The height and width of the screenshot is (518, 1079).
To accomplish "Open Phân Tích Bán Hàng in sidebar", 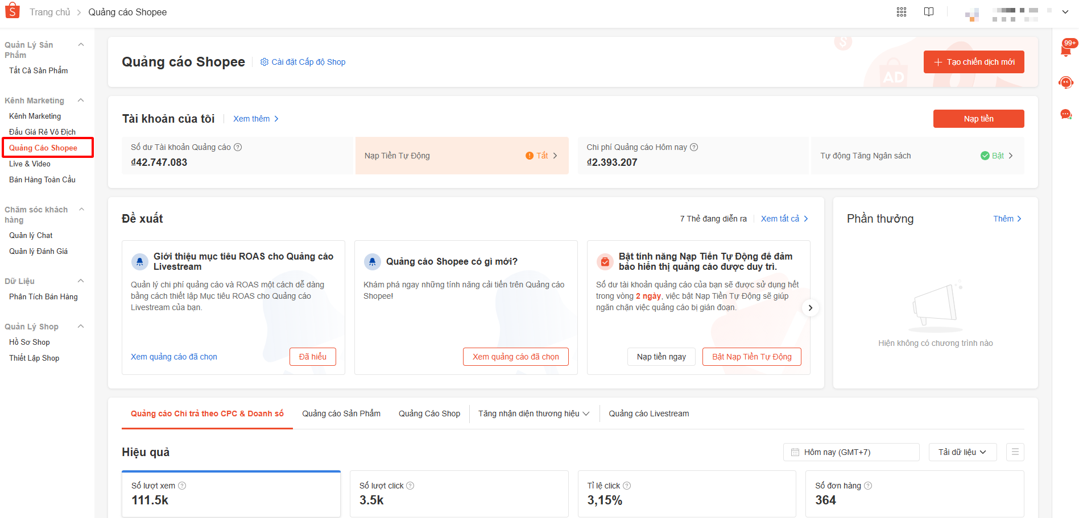I will click(43, 296).
